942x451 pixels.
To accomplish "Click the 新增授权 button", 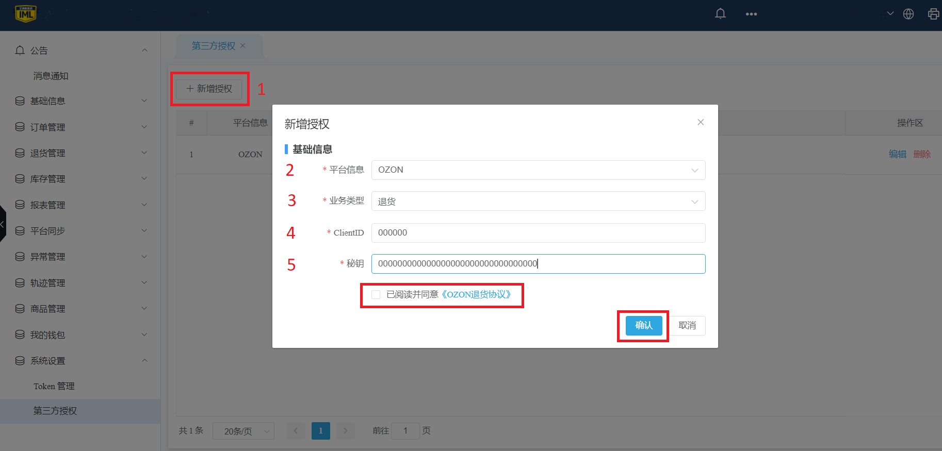I will (x=209, y=89).
